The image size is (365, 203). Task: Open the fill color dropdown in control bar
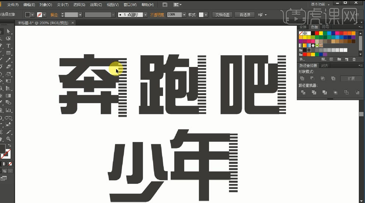pyautogui.click(x=32, y=15)
